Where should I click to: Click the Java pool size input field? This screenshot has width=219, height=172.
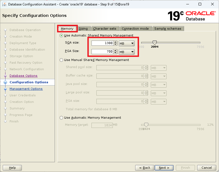point(120,85)
